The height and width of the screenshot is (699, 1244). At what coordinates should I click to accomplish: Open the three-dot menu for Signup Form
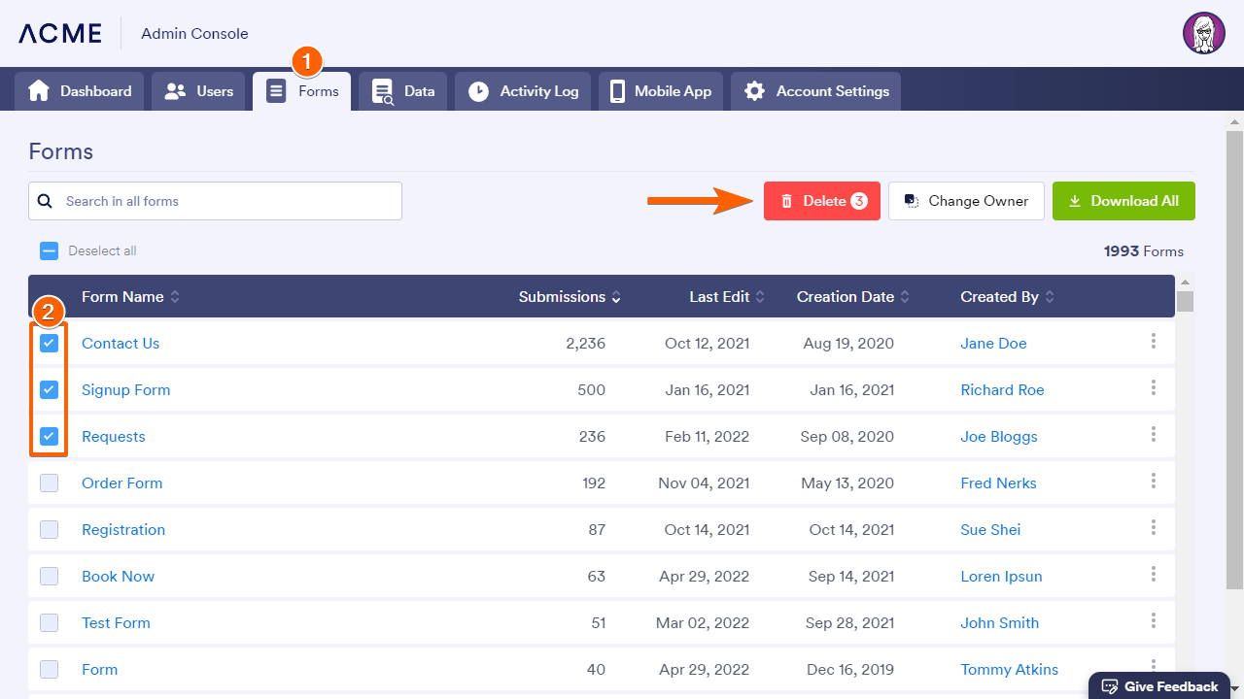tap(1154, 387)
